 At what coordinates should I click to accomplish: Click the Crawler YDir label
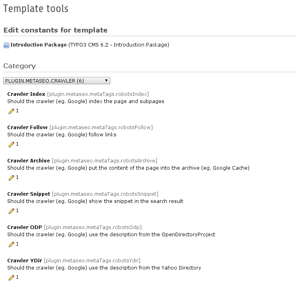(x=25, y=261)
